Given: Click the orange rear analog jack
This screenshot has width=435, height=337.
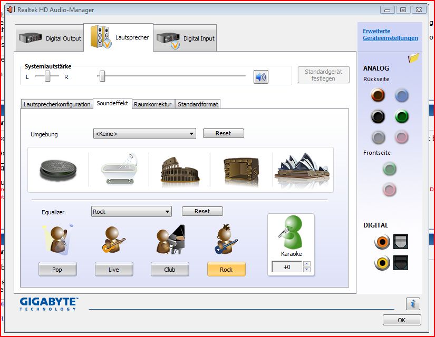Looking at the screenshot, I should click(378, 95).
